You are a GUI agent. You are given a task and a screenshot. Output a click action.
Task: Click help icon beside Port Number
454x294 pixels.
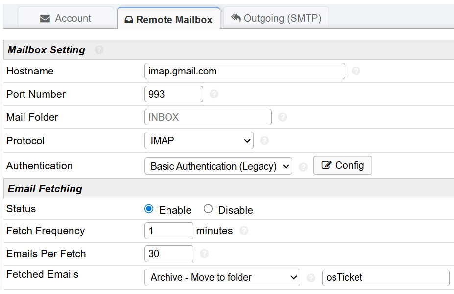click(214, 94)
